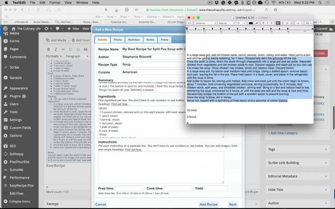Image resolution: width=335 pixels, height=209 pixels.
Task: Click Next in the recipe dialog
Action: (x=233, y=204)
